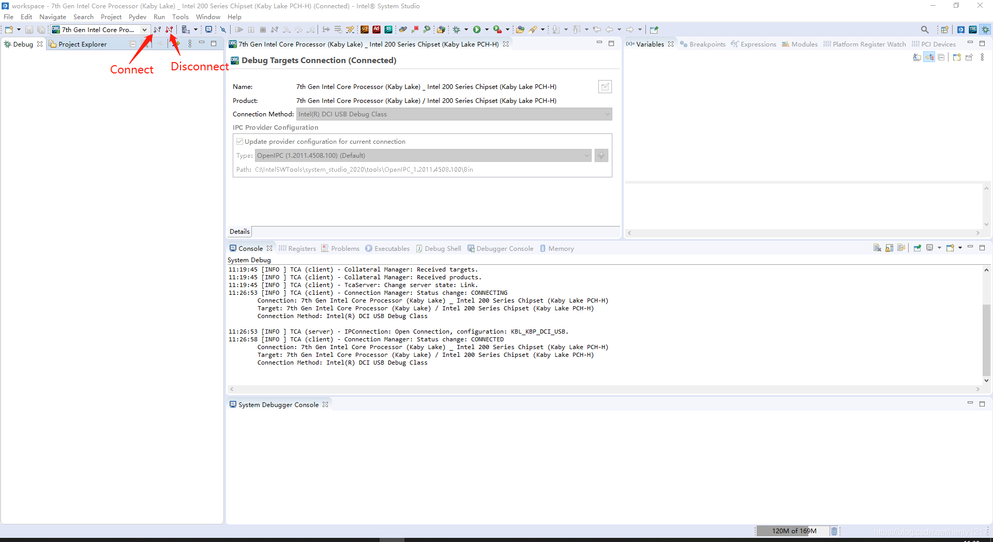Click the Details tab at the editor bottom
Viewport: 993px width, 542px height.
(239, 232)
